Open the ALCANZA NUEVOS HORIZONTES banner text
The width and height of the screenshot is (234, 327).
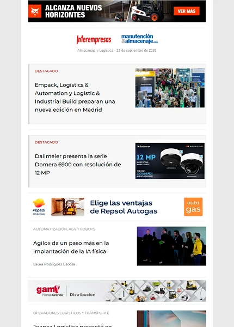tap(73, 11)
